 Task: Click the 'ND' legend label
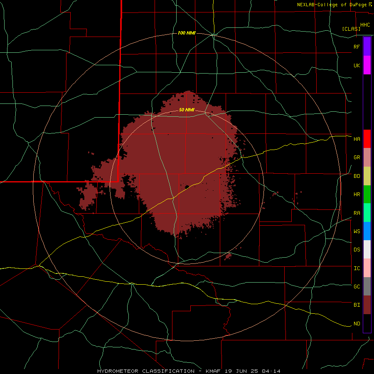click(357, 324)
